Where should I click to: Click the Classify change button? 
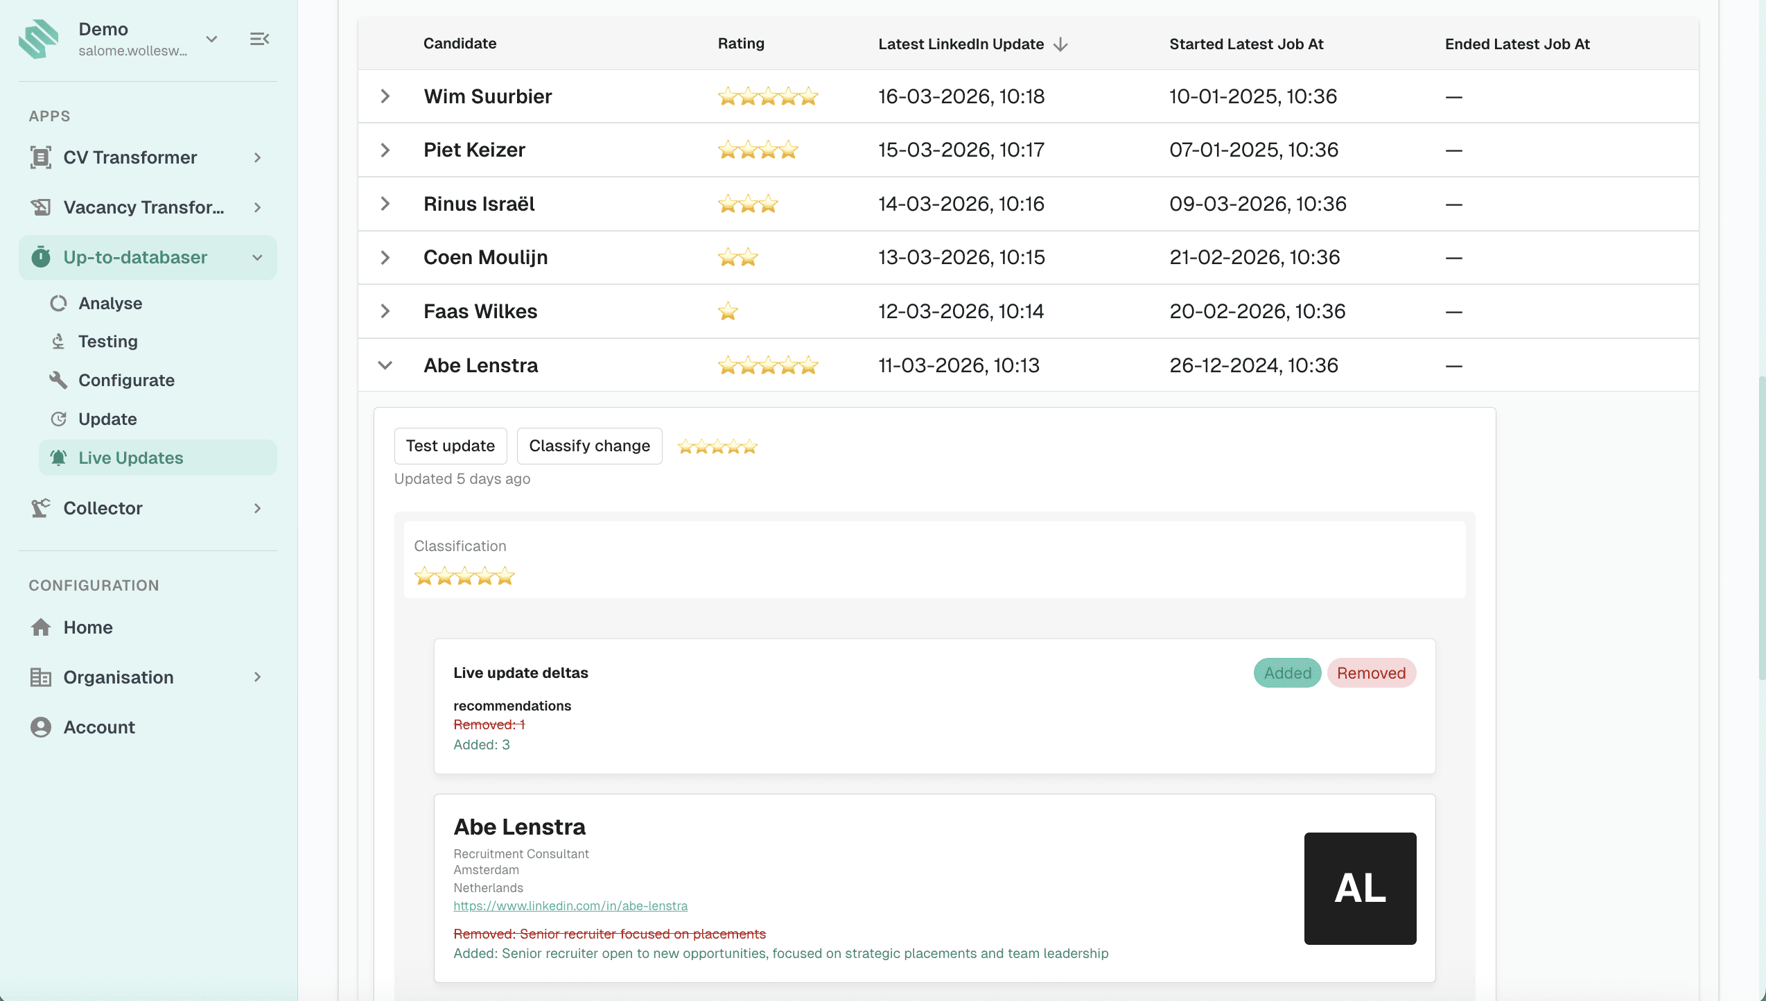(589, 446)
